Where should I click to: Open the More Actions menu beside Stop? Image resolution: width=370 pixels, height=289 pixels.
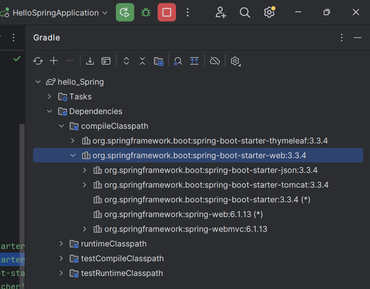pos(188,12)
